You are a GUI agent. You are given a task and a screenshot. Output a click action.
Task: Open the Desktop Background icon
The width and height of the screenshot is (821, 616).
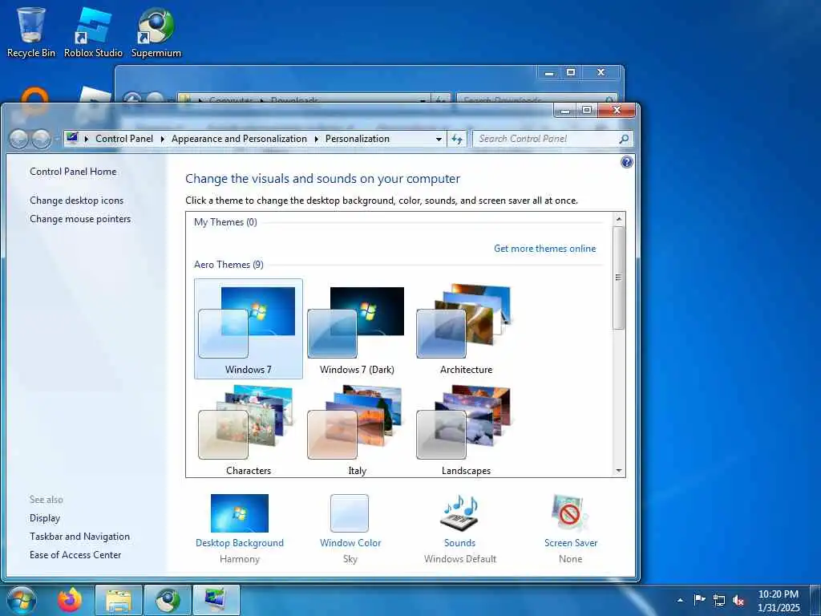239,513
